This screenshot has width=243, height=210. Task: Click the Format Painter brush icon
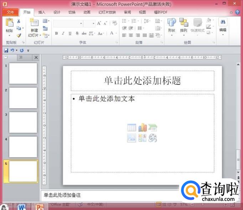pos(19,36)
